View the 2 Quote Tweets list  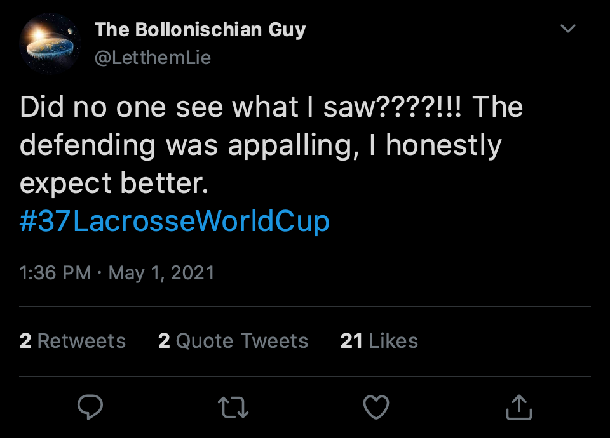click(x=233, y=341)
